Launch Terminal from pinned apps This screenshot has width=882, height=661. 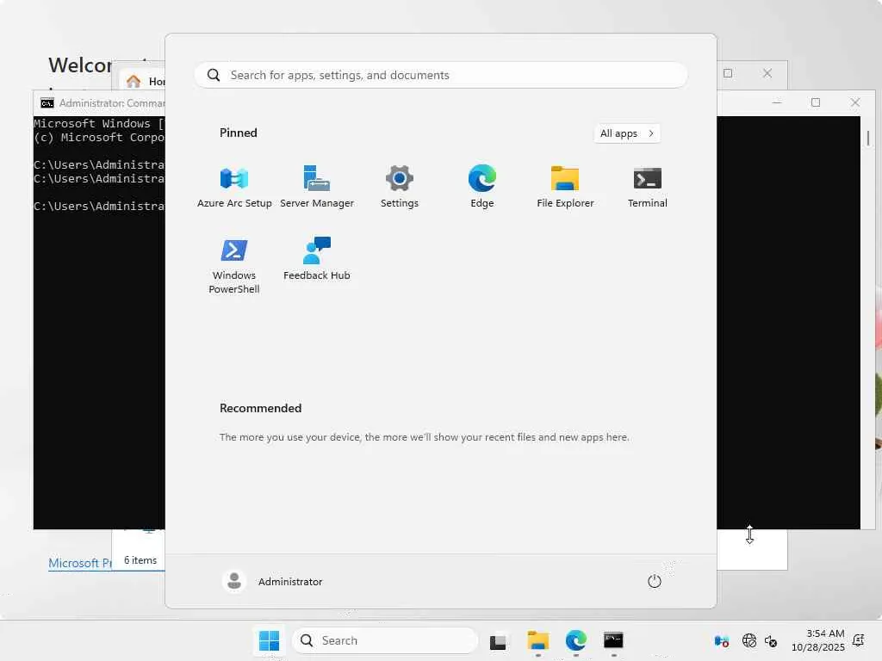[648, 187]
